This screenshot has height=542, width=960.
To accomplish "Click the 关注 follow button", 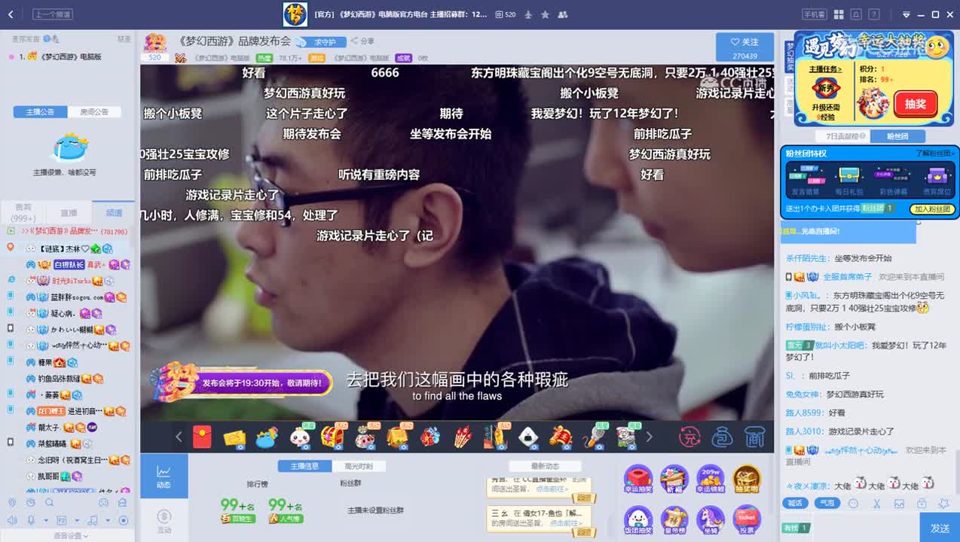I will [744, 47].
